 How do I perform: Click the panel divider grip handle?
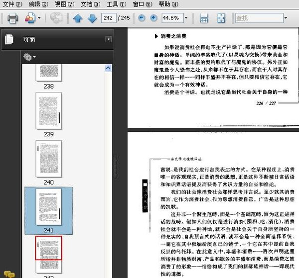point(116,167)
